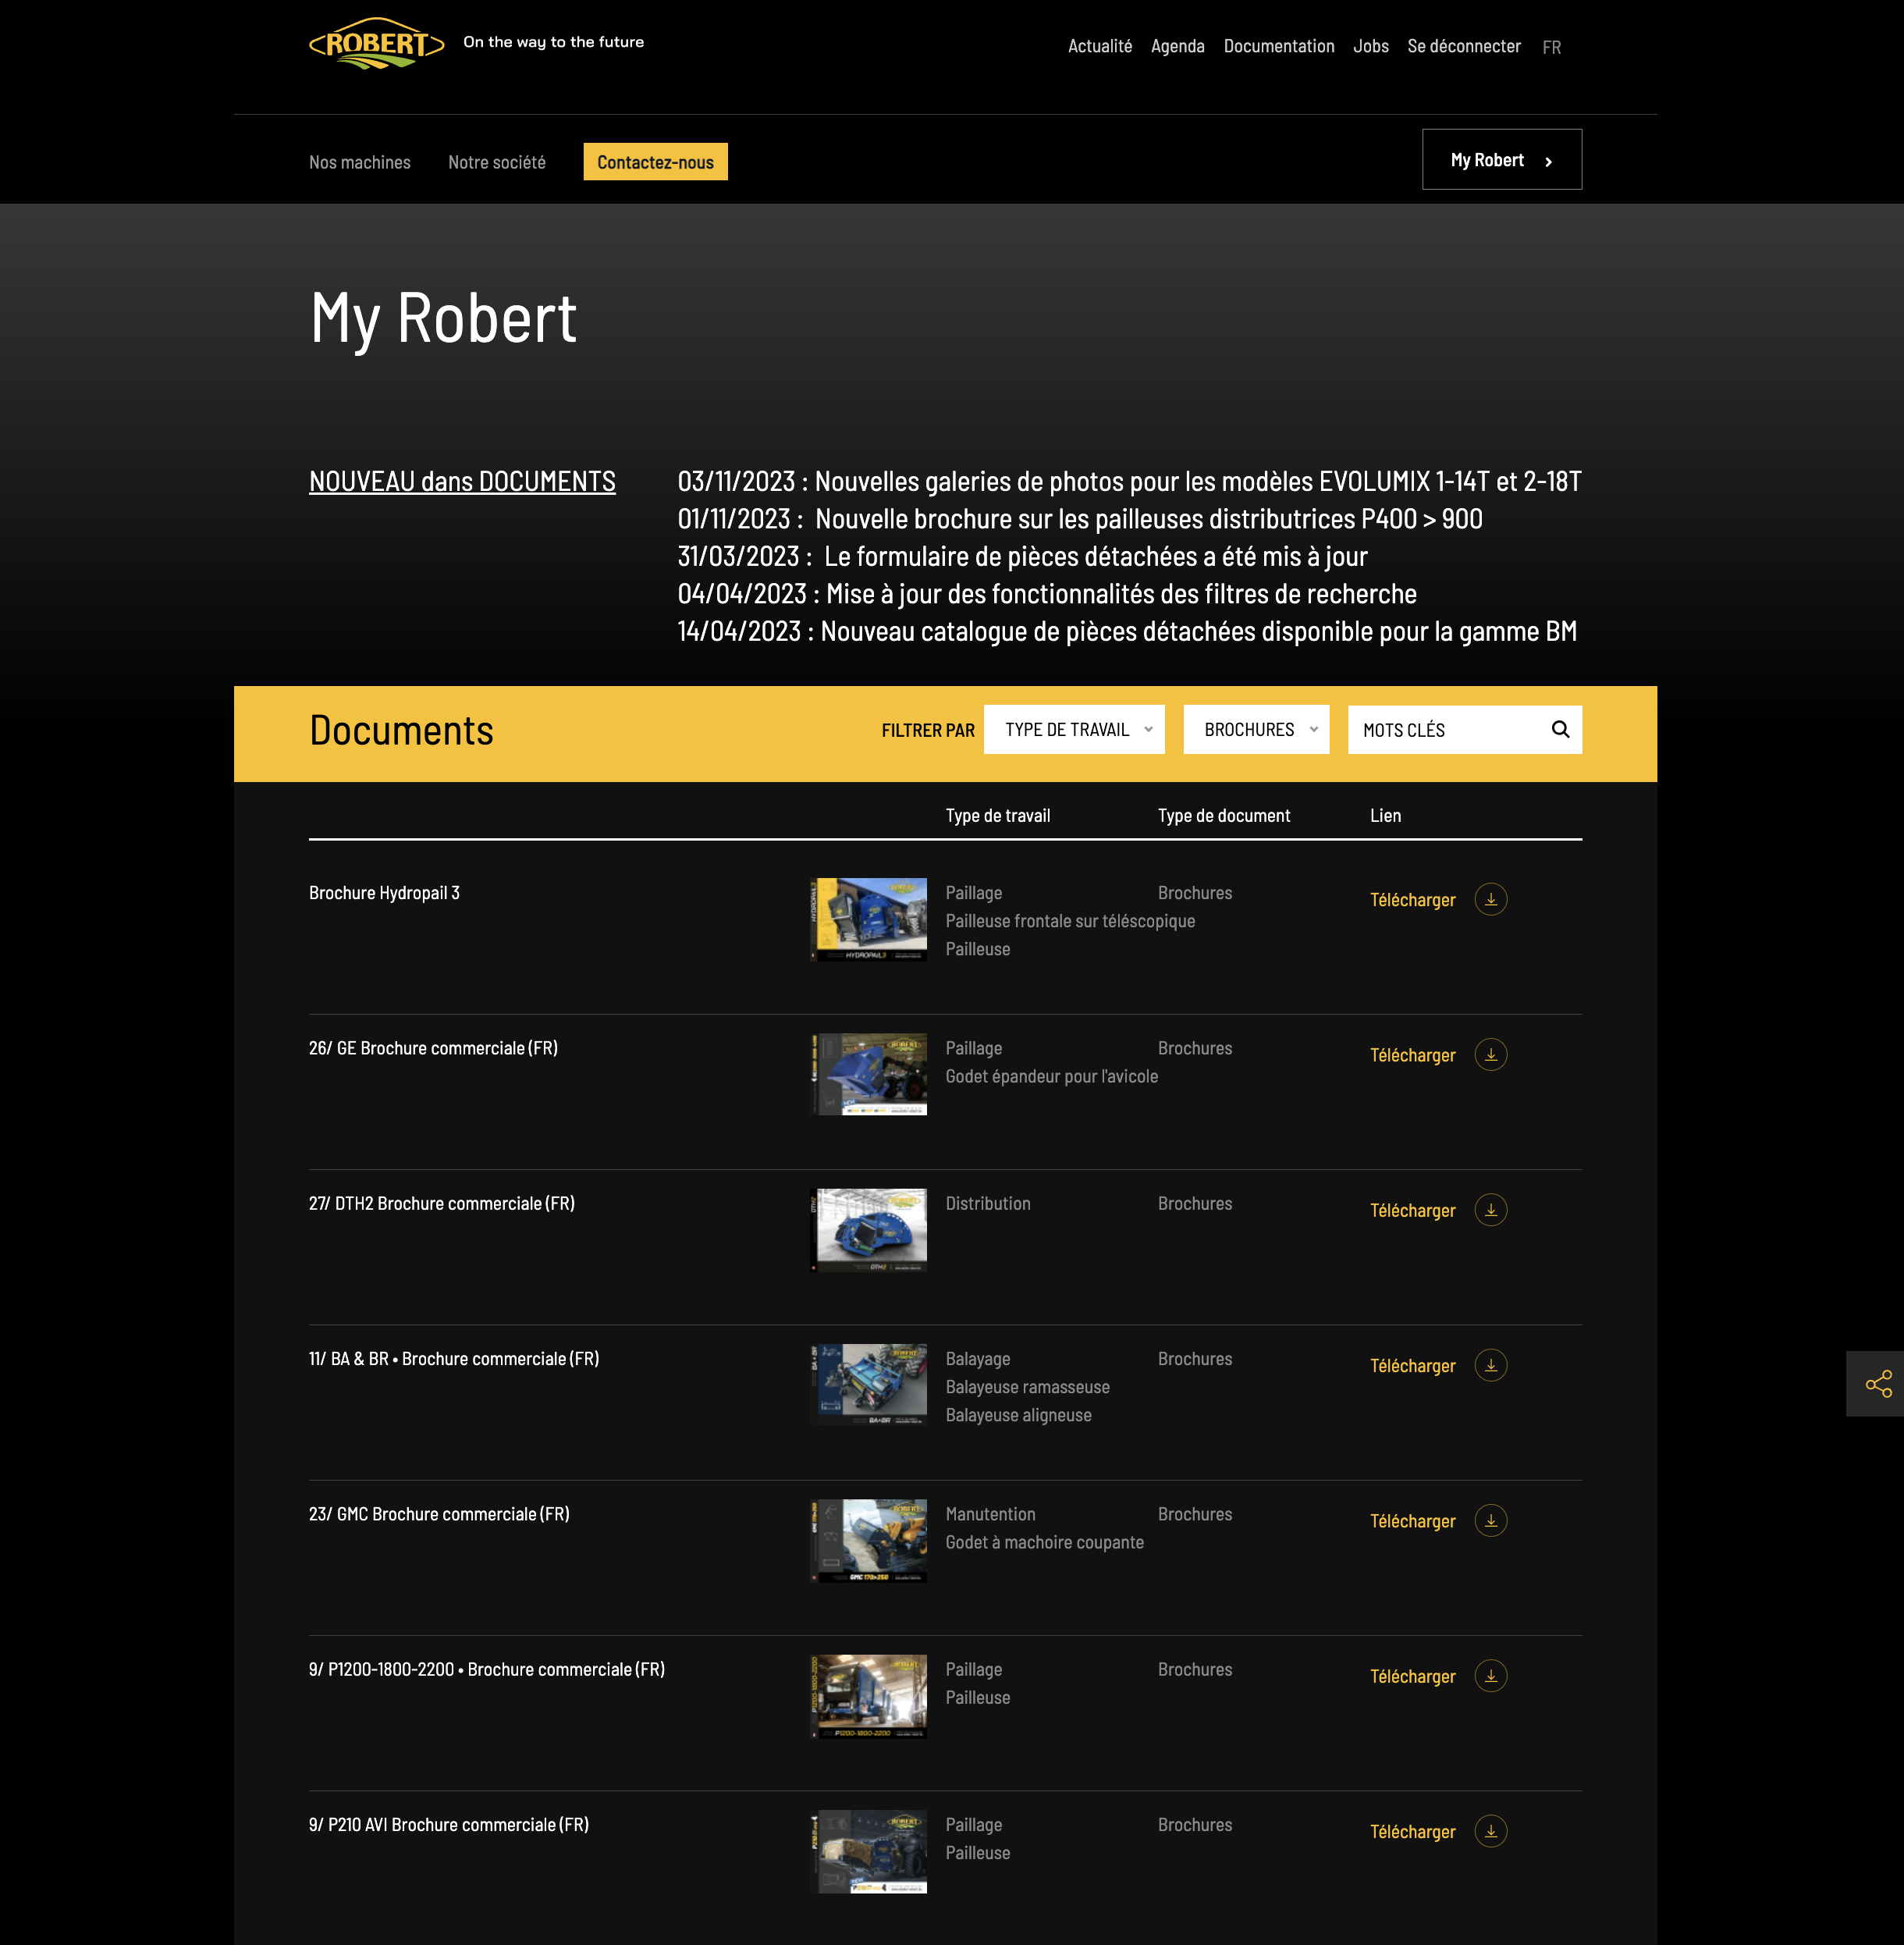Click the 'Godet épandeur pour l'avicole' text
This screenshot has height=1945, width=1904.
pos(1051,1076)
